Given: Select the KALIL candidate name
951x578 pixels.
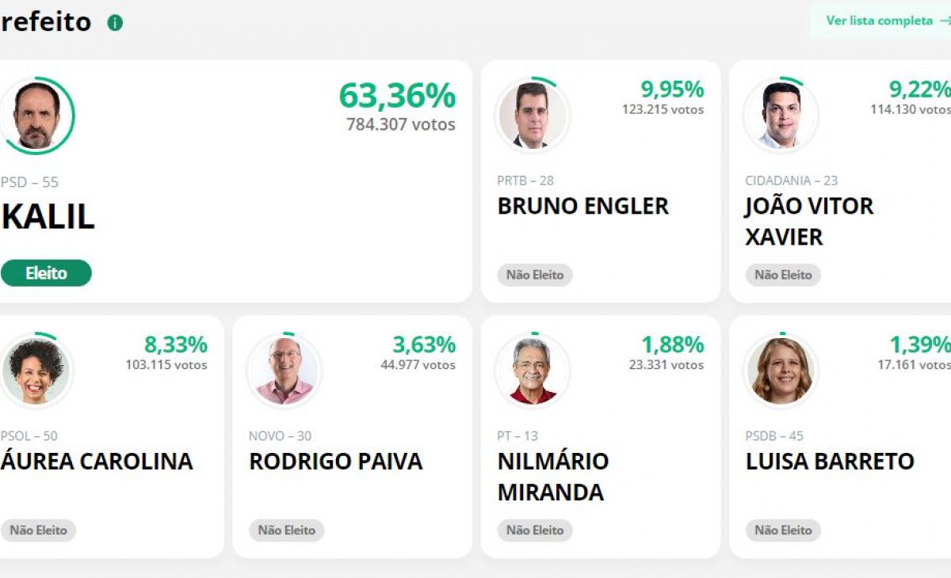Looking at the screenshot, I should 48,218.
